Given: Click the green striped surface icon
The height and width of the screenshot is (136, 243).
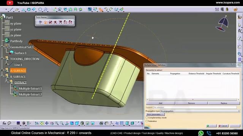Looking at the screenshot, I should (x=80, y=9).
